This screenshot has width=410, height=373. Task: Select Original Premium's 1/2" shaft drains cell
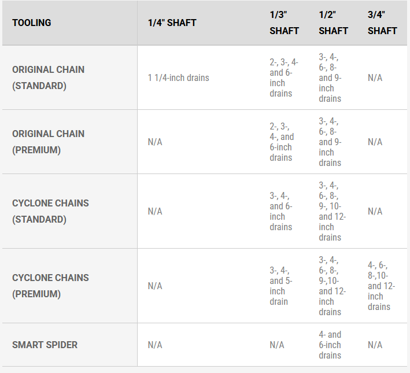330,142
